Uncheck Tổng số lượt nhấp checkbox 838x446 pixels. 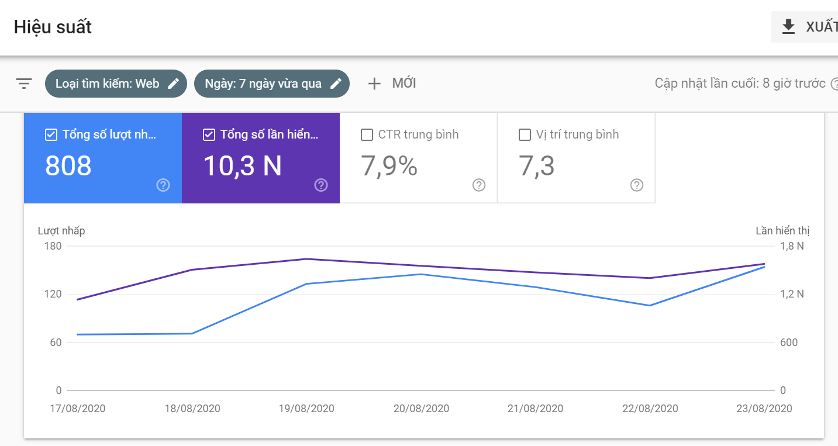[51, 135]
